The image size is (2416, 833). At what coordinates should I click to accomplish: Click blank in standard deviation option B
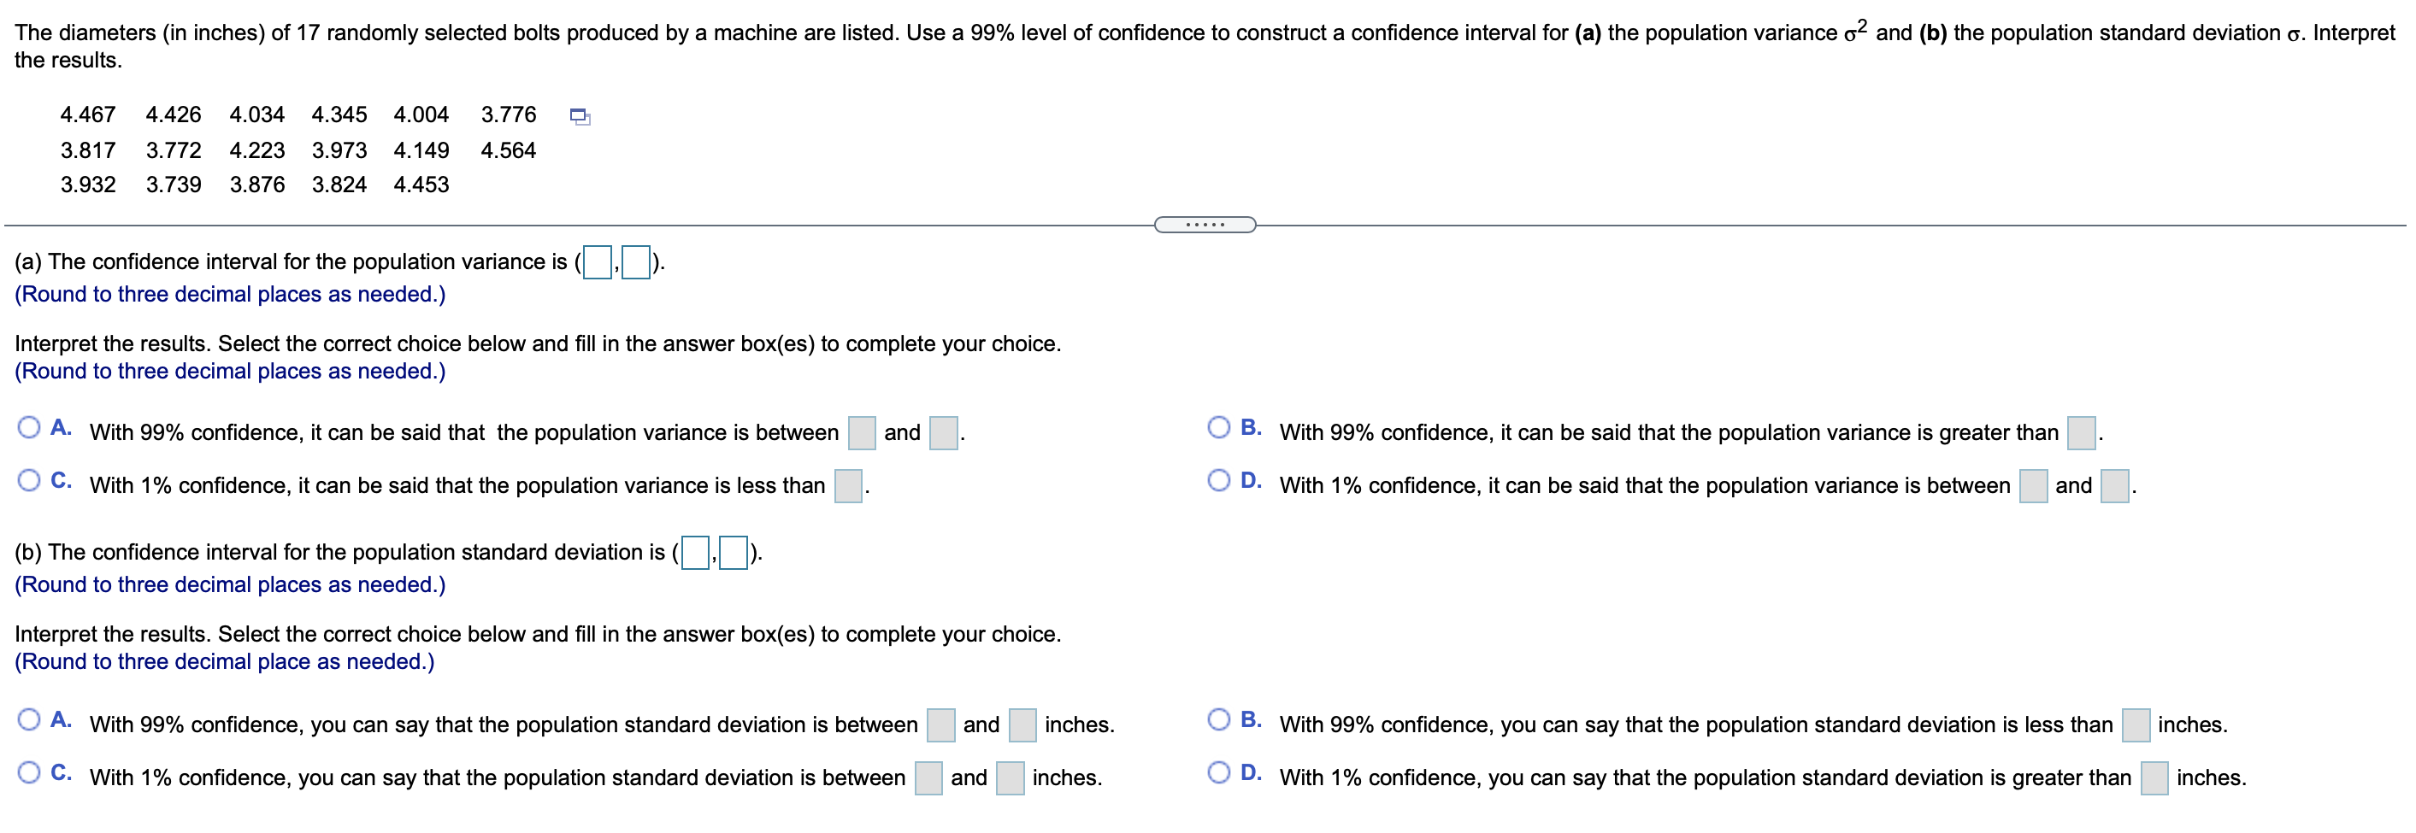(x=2136, y=725)
